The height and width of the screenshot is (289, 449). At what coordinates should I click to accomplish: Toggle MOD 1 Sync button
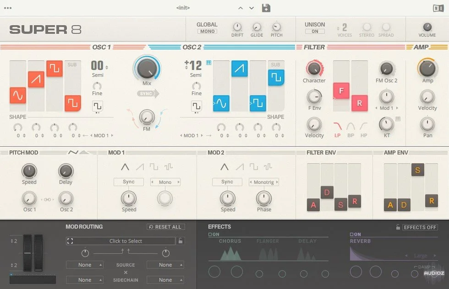coord(129,182)
